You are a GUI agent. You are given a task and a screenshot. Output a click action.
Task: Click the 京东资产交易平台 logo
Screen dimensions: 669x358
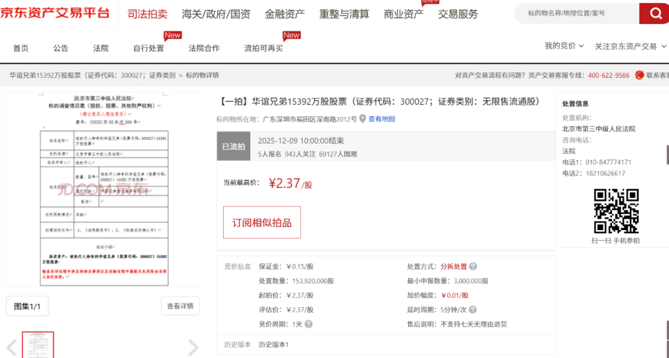click(x=55, y=13)
